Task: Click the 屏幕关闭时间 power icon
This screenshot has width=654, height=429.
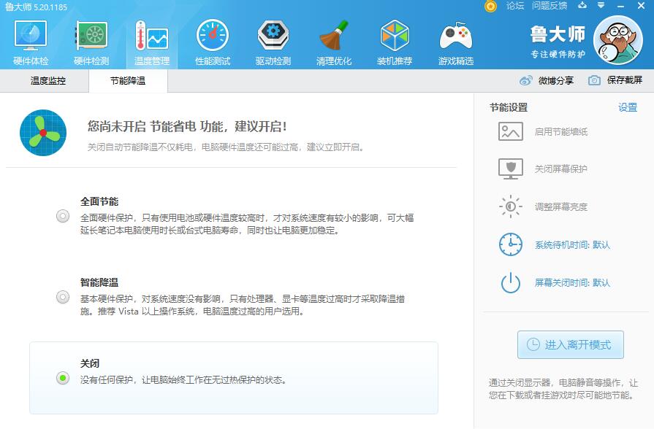Action: click(x=511, y=283)
